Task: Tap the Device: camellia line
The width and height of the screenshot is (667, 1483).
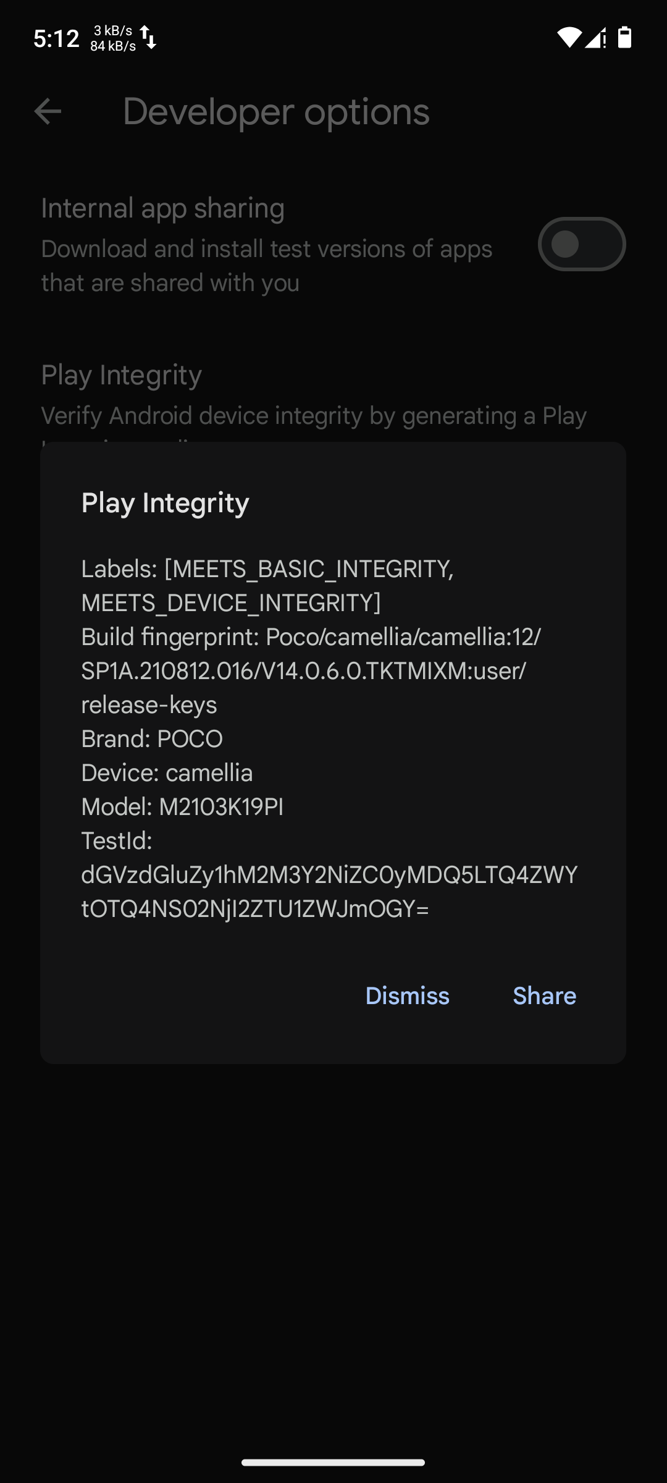Action: (x=167, y=772)
